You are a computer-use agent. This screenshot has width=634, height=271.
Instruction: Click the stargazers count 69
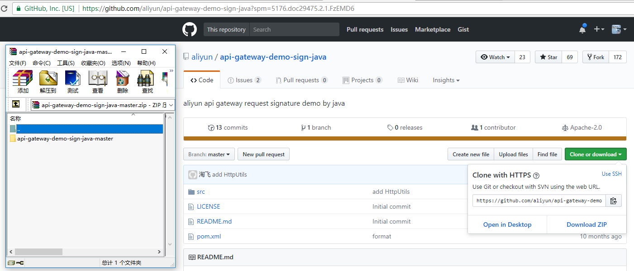coord(570,57)
